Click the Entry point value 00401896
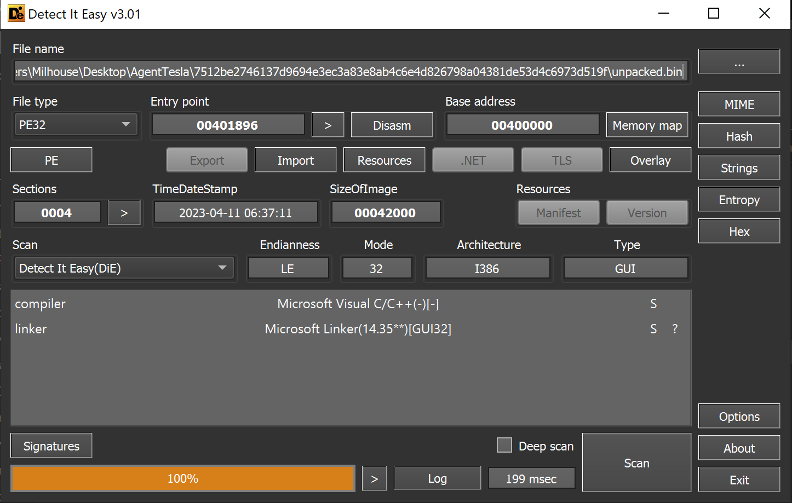 (228, 125)
